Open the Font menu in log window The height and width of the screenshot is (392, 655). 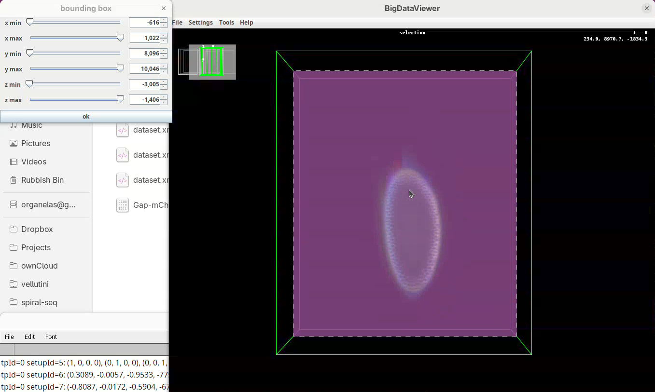pyautogui.click(x=51, y=337)
